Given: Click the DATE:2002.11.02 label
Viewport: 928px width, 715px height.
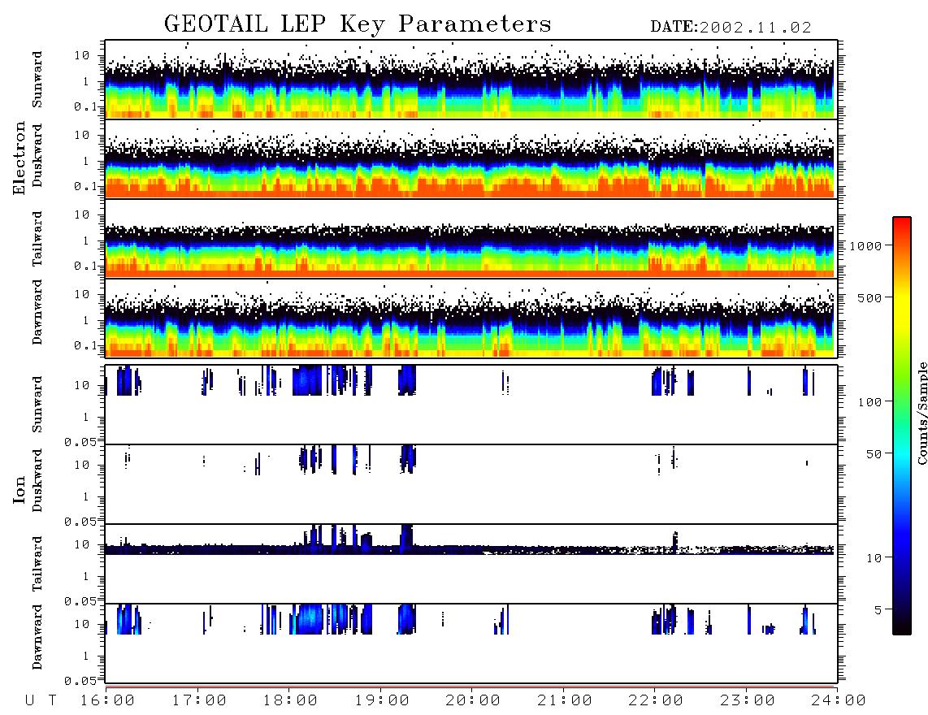Looking at the screenshot, I should pyautogui.click(x=731, y=28).
